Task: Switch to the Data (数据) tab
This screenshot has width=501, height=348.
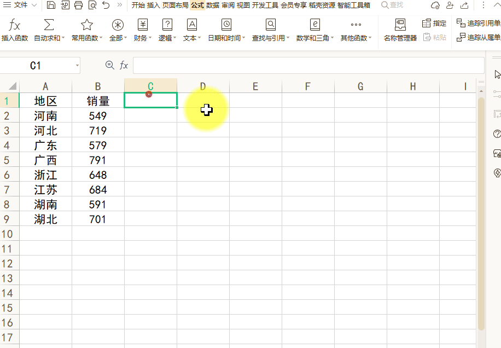Action: 212,5
